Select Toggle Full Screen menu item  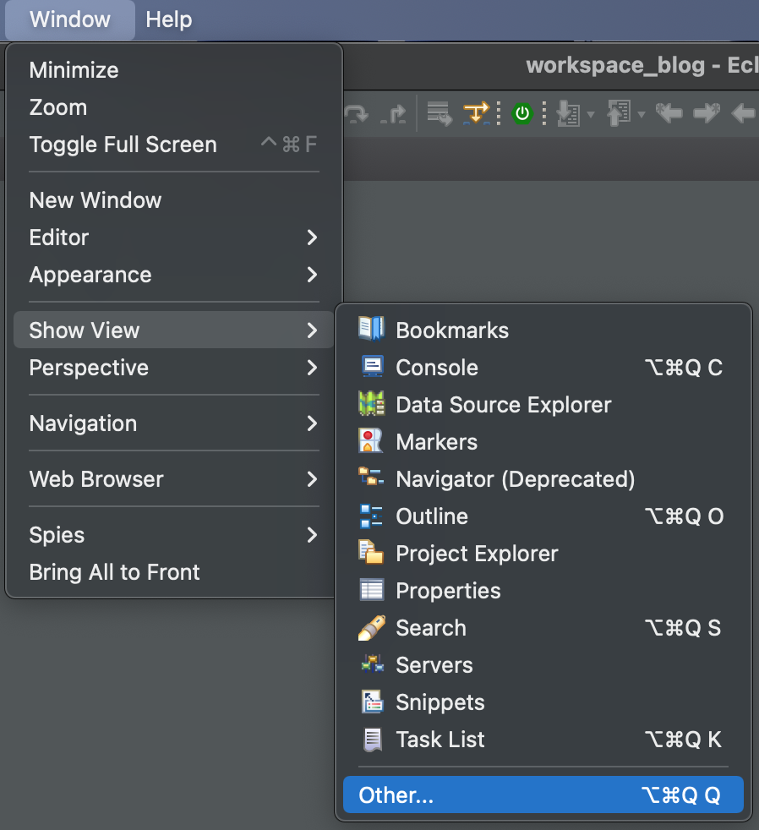[174, 145]
